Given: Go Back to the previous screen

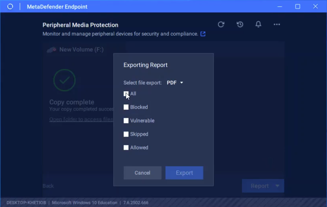Looking at the screenshot, I should 48,186.
